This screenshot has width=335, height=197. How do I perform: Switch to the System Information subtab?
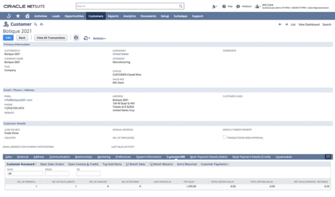149,157
